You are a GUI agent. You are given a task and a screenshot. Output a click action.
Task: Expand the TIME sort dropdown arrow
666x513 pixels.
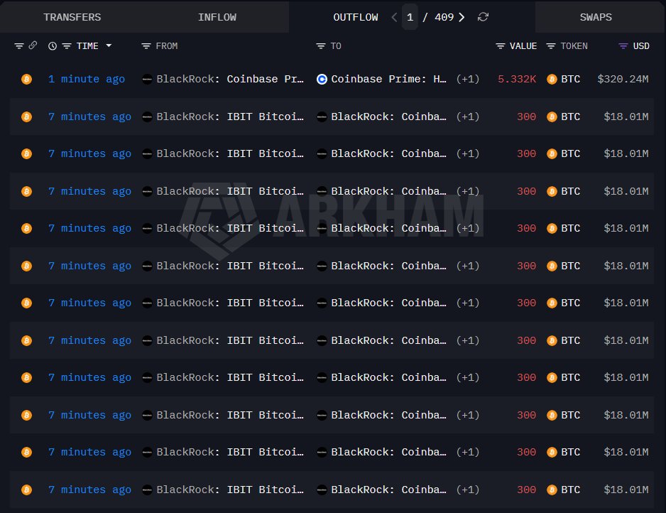(x=109, y=45)
